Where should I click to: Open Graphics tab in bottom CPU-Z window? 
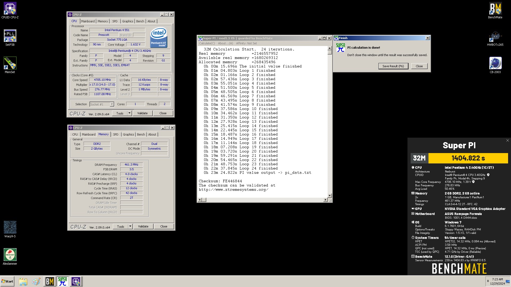pyautogui.click(x=128, y=134)
